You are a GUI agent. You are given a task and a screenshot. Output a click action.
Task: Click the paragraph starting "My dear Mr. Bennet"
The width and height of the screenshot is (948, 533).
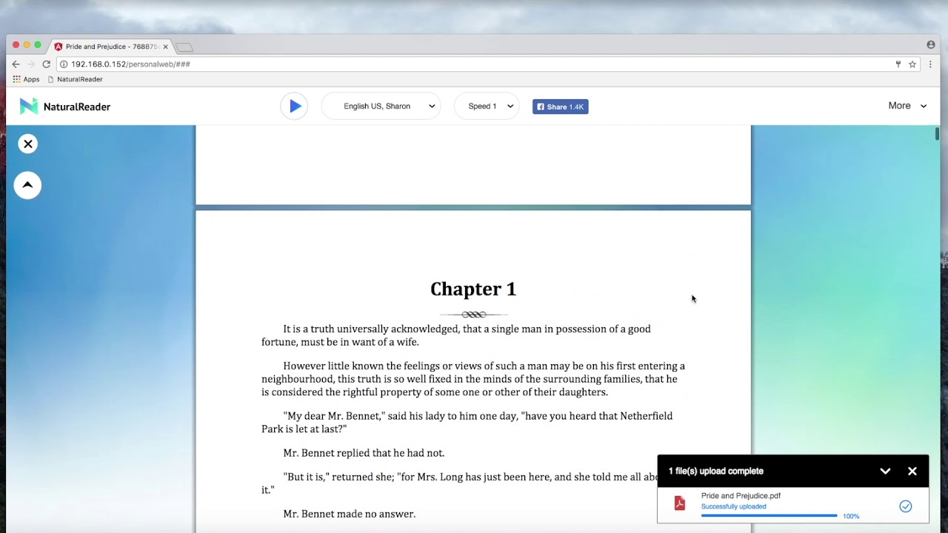pos(467,422)
